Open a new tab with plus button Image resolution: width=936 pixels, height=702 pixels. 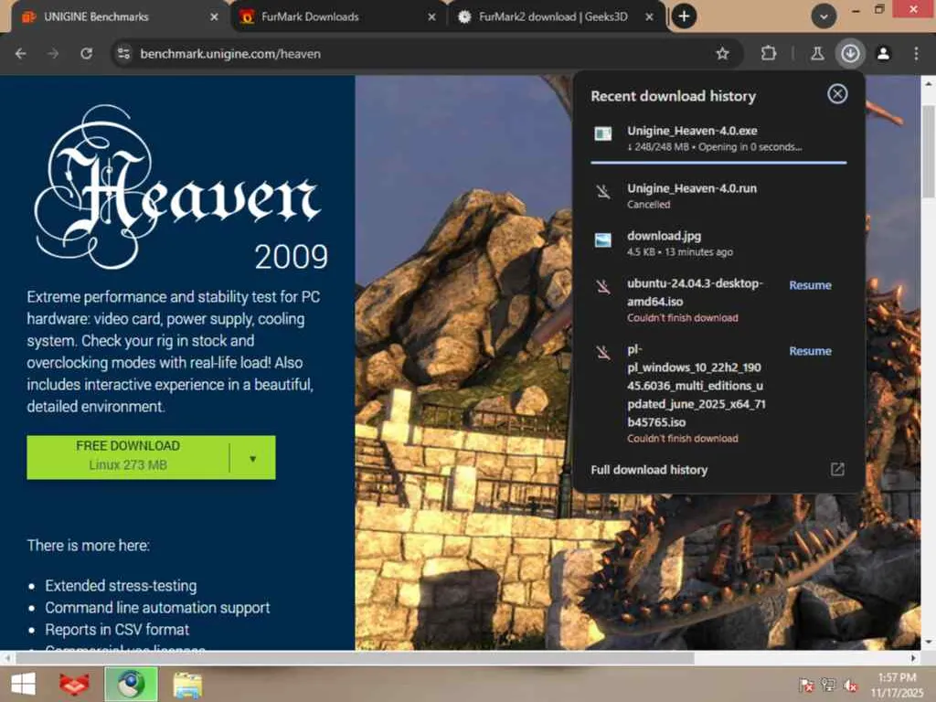[684, 16]
